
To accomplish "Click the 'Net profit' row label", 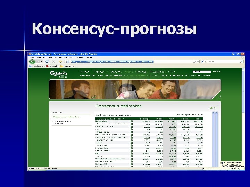I will pos(101,164).
